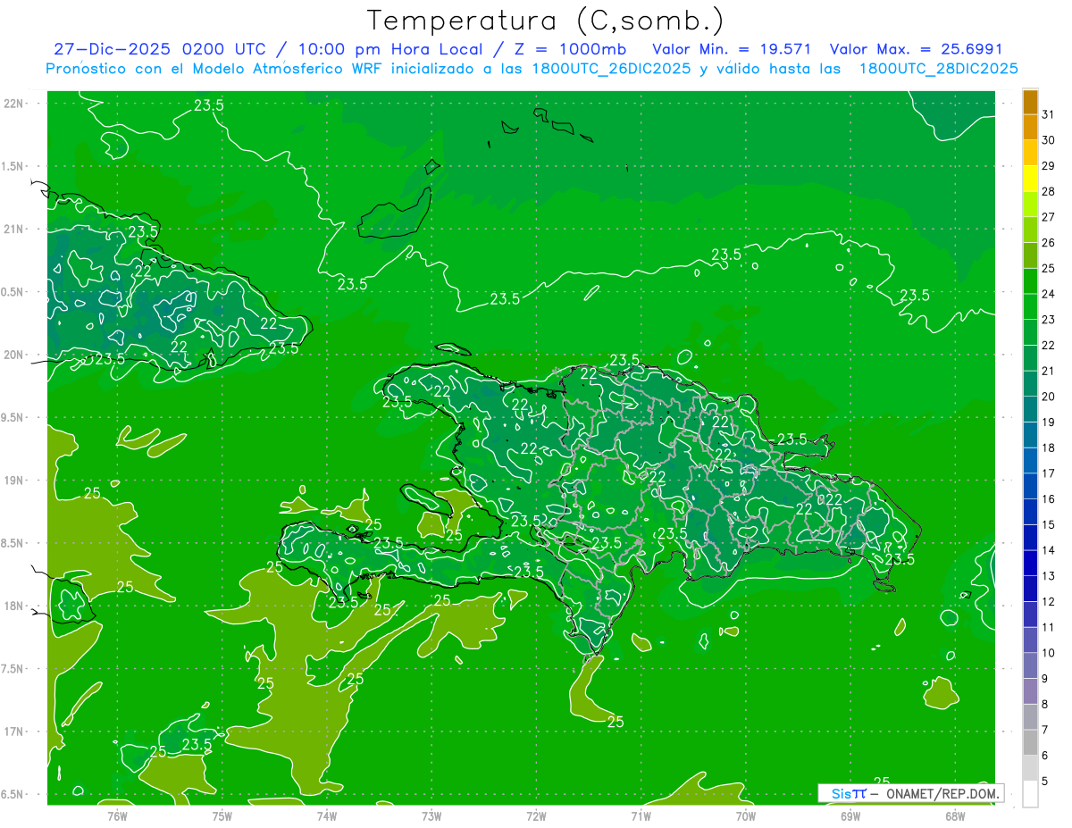Click the 'SisTT – ONAMET/REP.DOM.' credit box
1072x828 pixels.
(x=911, y=793)
